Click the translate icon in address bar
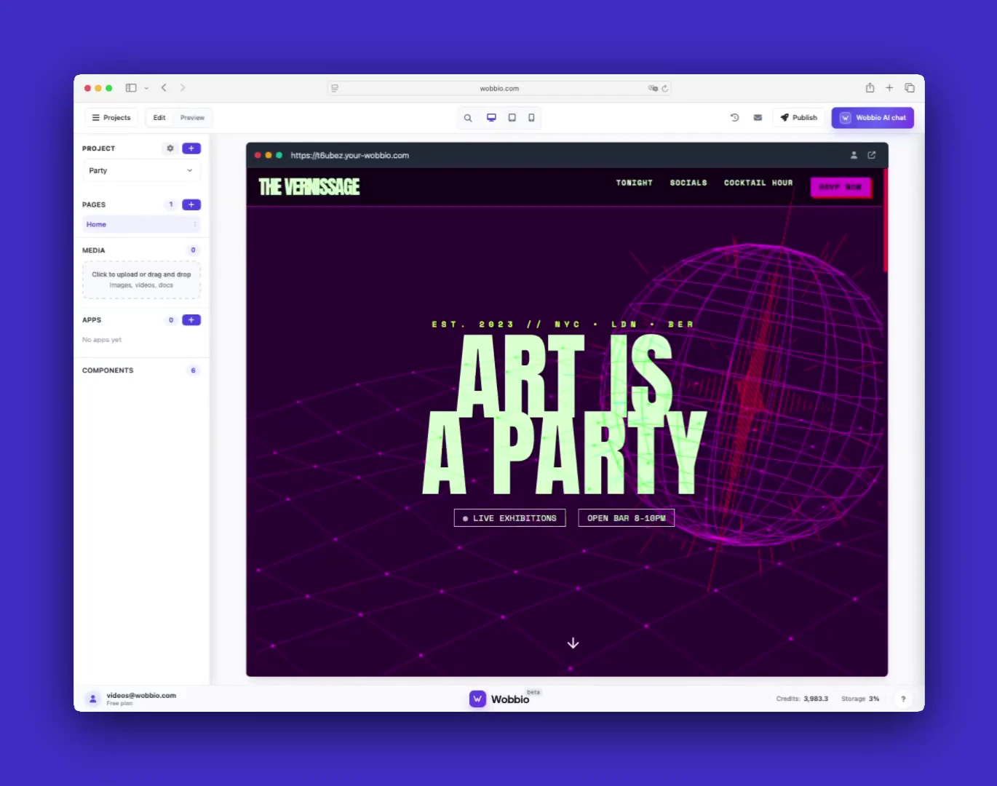997x786 pixels. pos(653,88)
